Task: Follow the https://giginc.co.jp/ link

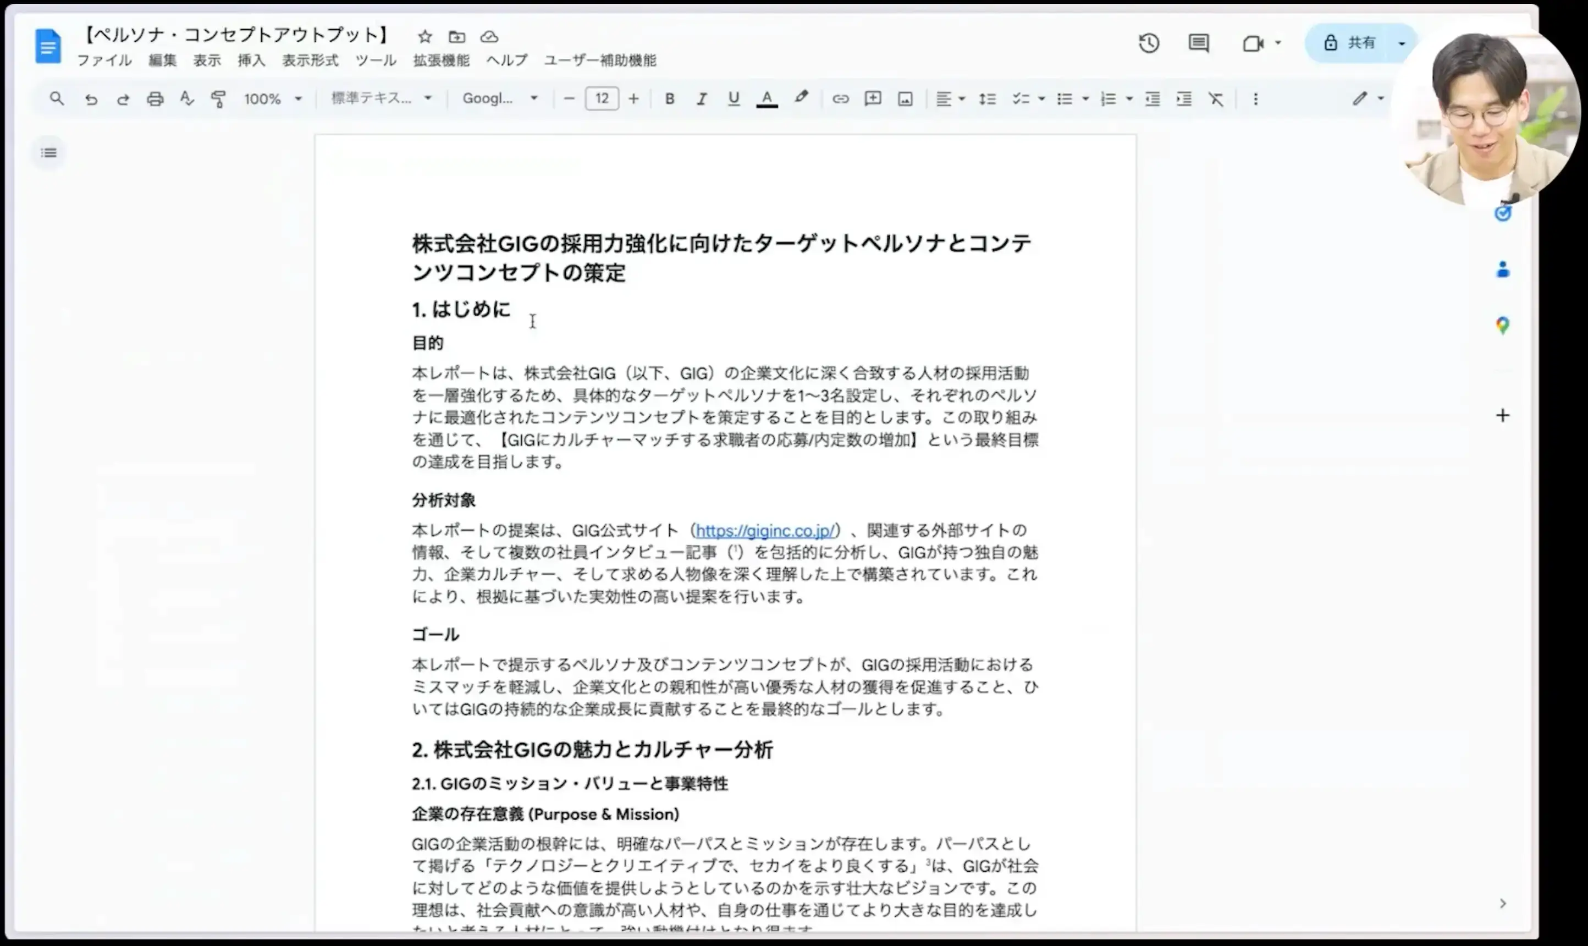Action: coord(765,530)
